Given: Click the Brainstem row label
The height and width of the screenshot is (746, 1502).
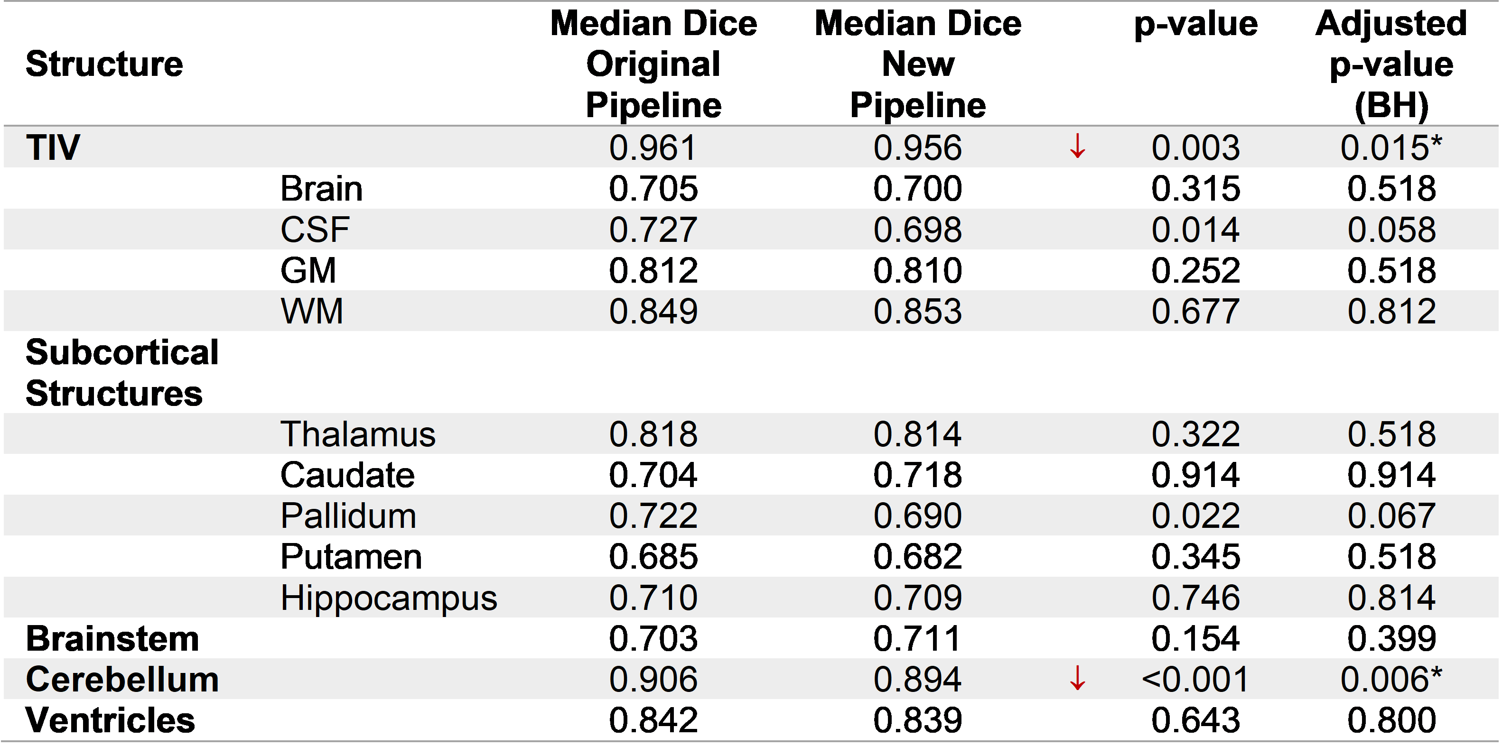Looking at the screenshot, I should coord(112,638).
